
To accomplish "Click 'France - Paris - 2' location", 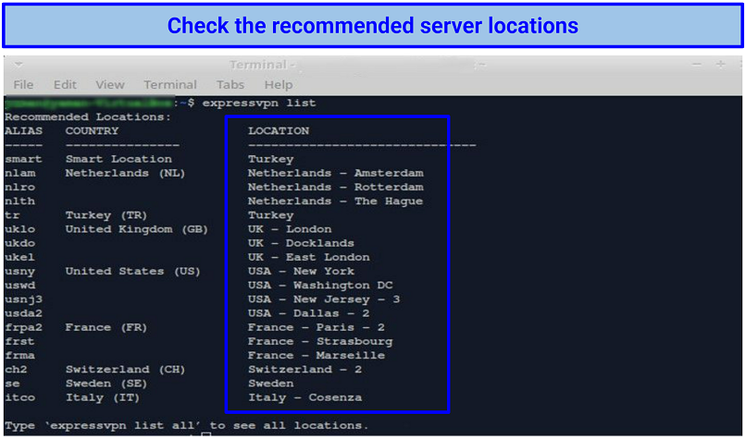I will (x=317, y=327).
